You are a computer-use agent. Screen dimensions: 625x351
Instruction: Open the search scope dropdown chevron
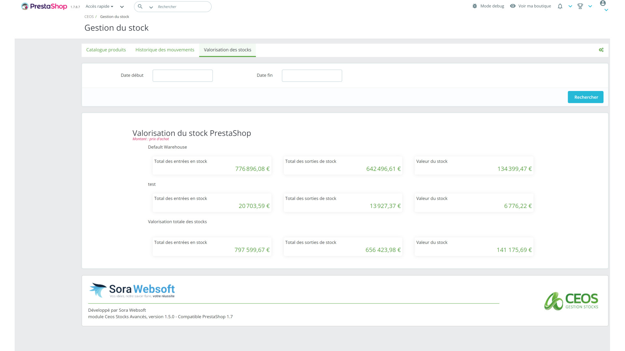tap(151, 7)
